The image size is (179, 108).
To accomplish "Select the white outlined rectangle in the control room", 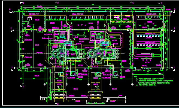I will click(147, 55).
